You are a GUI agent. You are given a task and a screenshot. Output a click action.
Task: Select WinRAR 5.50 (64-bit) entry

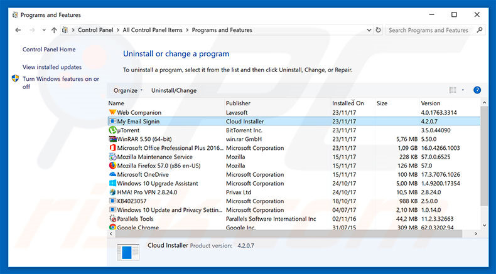tap(144, 139)
